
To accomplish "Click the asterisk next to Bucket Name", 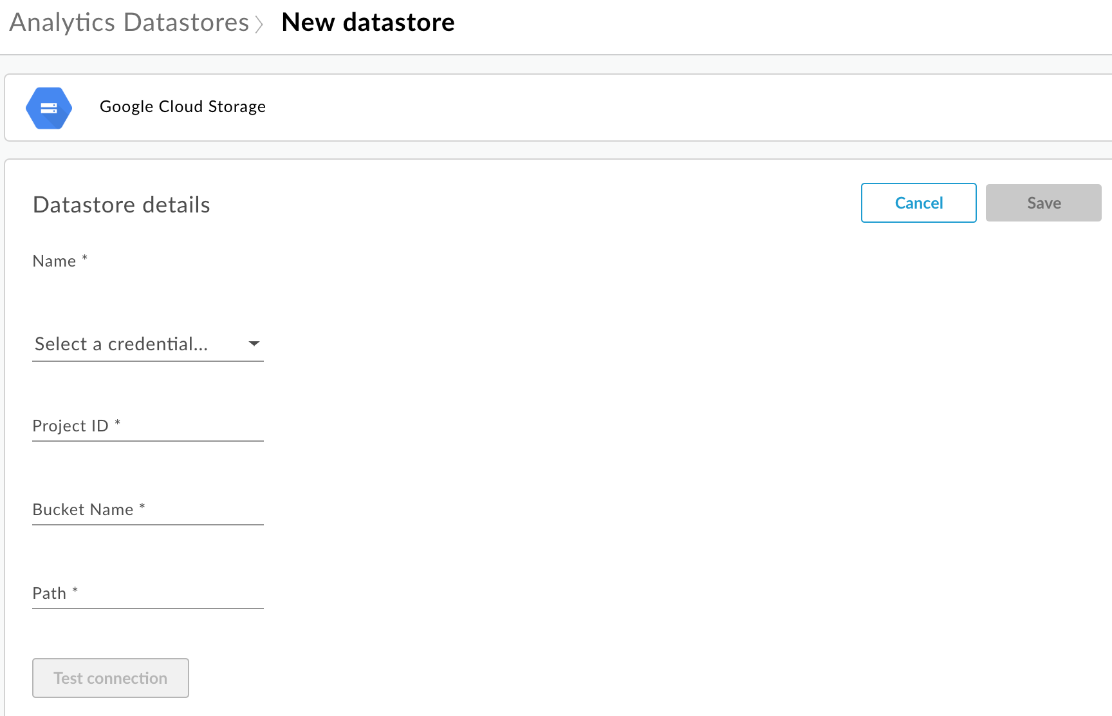I will [142, 507].
